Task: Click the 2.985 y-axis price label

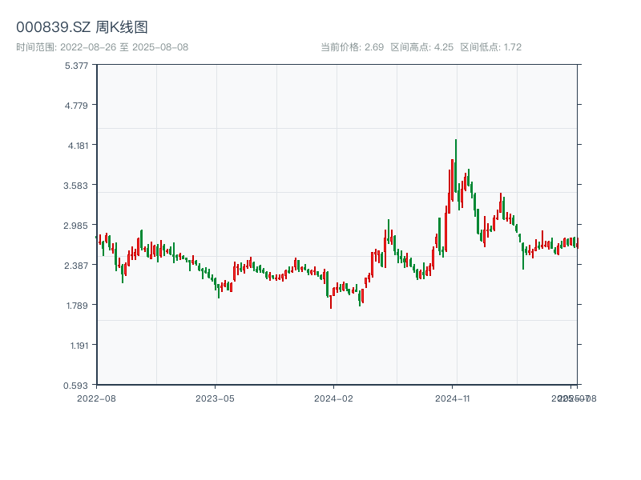Action: 77,225
